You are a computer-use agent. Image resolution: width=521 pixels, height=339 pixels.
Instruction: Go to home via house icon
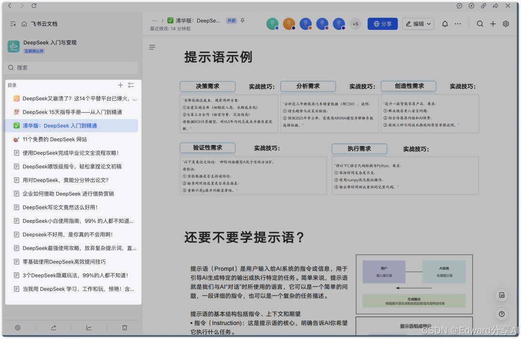pyautogui.click(x=24, y=24)
